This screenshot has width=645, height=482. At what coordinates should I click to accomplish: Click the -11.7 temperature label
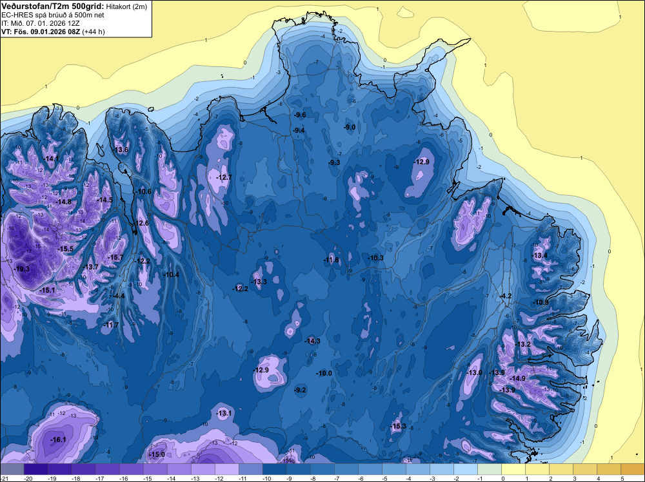pyautogui.click(x=111, y=325)
